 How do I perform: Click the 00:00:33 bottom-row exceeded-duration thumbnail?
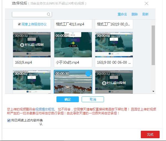[114, 82]
